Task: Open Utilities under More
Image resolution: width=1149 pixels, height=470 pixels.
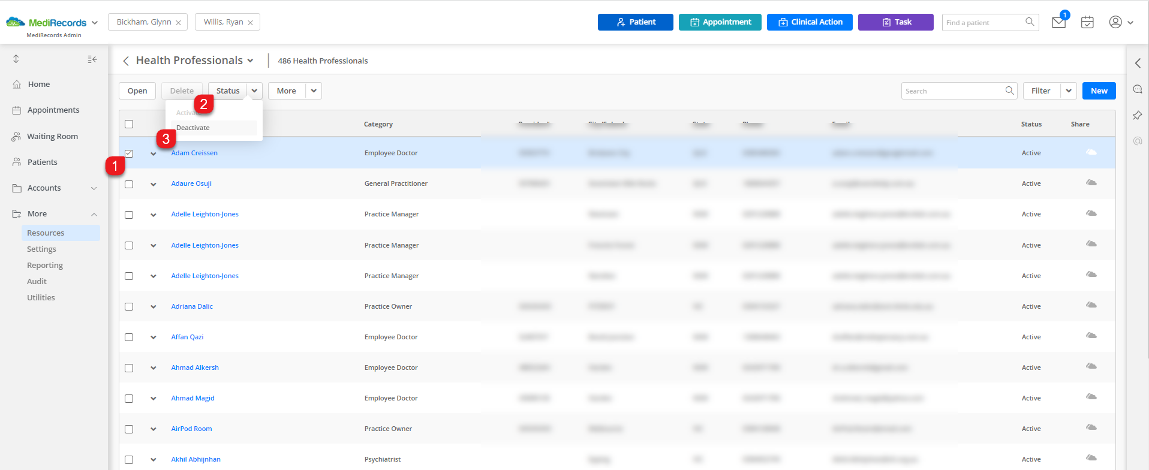Action: coord(41,297)
